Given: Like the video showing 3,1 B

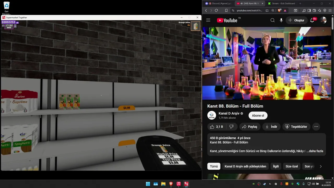Looking at the screenshot, I should pyautogui.click(x=217, y=127).
